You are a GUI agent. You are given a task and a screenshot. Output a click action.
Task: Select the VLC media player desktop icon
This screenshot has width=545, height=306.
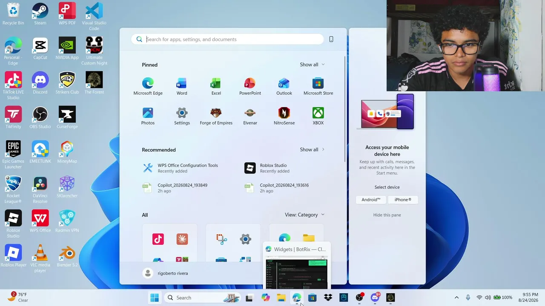[40, 259]
